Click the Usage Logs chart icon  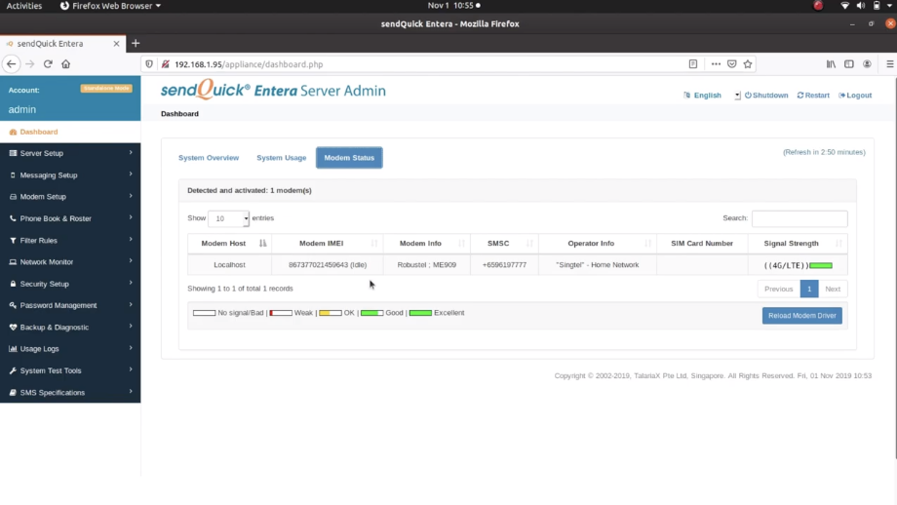tap(13, 349)
